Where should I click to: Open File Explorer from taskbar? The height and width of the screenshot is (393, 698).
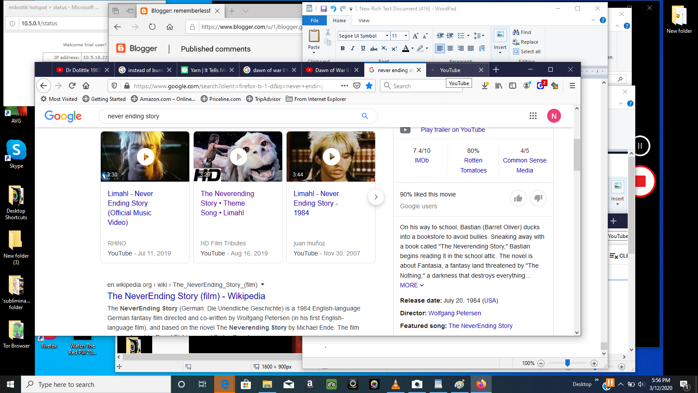(x=267, y=384)
